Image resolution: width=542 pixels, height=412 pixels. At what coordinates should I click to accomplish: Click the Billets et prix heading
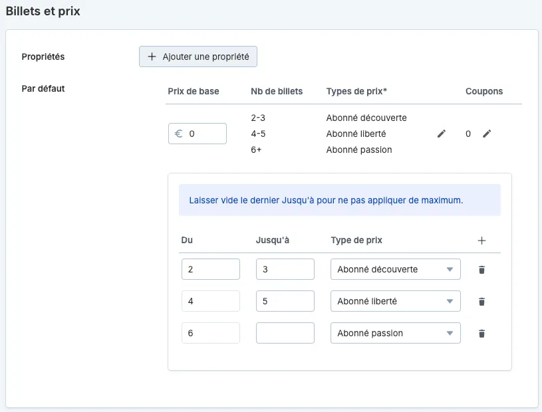(43, 11)
